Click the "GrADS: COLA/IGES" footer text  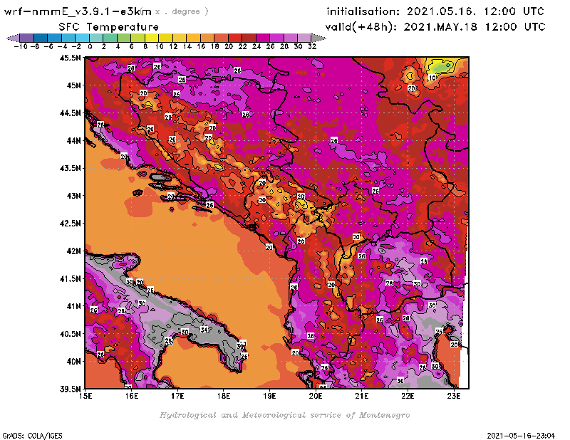(x=32, y=436)
